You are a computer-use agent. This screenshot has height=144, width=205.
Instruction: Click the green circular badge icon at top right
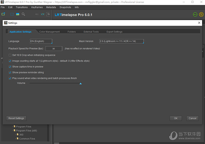[195, 14]
